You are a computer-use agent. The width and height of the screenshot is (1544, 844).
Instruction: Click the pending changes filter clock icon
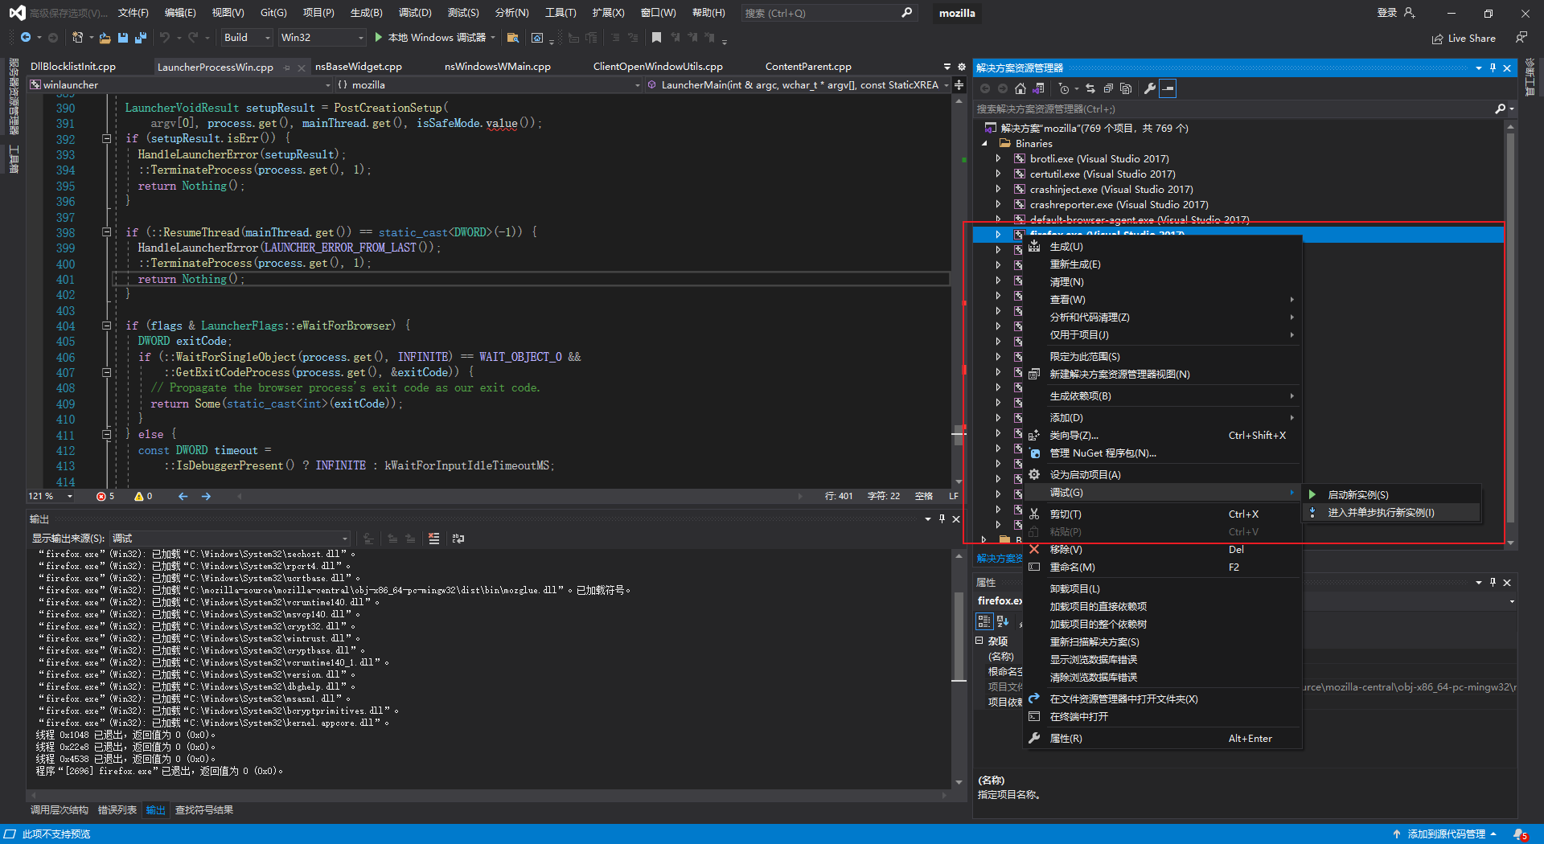pos(1064,88)
